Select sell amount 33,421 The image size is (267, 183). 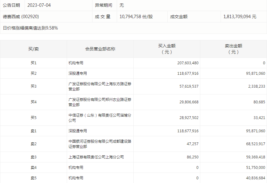tap(259, 117)
